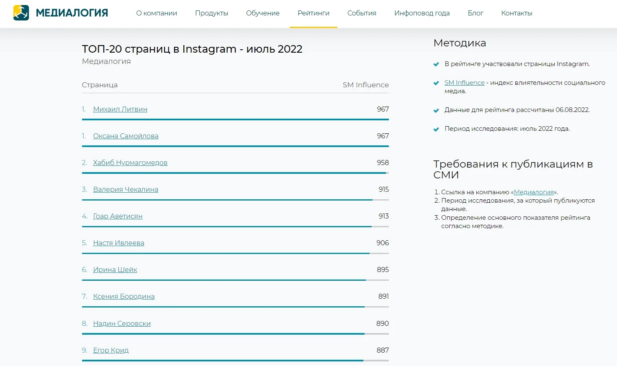Open the О компании menu
The image size is (617, 366).
(157, 13)
